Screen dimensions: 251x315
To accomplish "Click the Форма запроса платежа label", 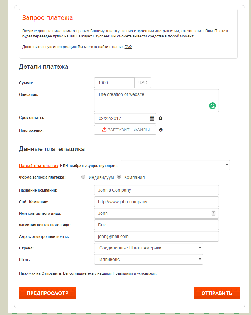I will click(x=42, y=177).
